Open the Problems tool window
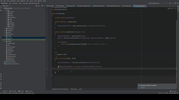 tap(13, 91)
